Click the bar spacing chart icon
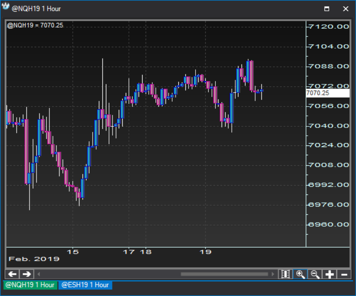Viewport: 356px width, 296px height. (x=286, y=274)
